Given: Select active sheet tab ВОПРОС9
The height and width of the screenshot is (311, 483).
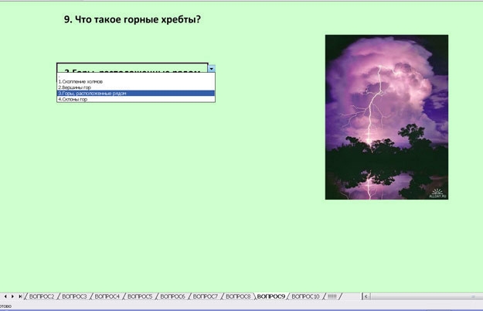Looking at the screenshot, I should [271, 296].
